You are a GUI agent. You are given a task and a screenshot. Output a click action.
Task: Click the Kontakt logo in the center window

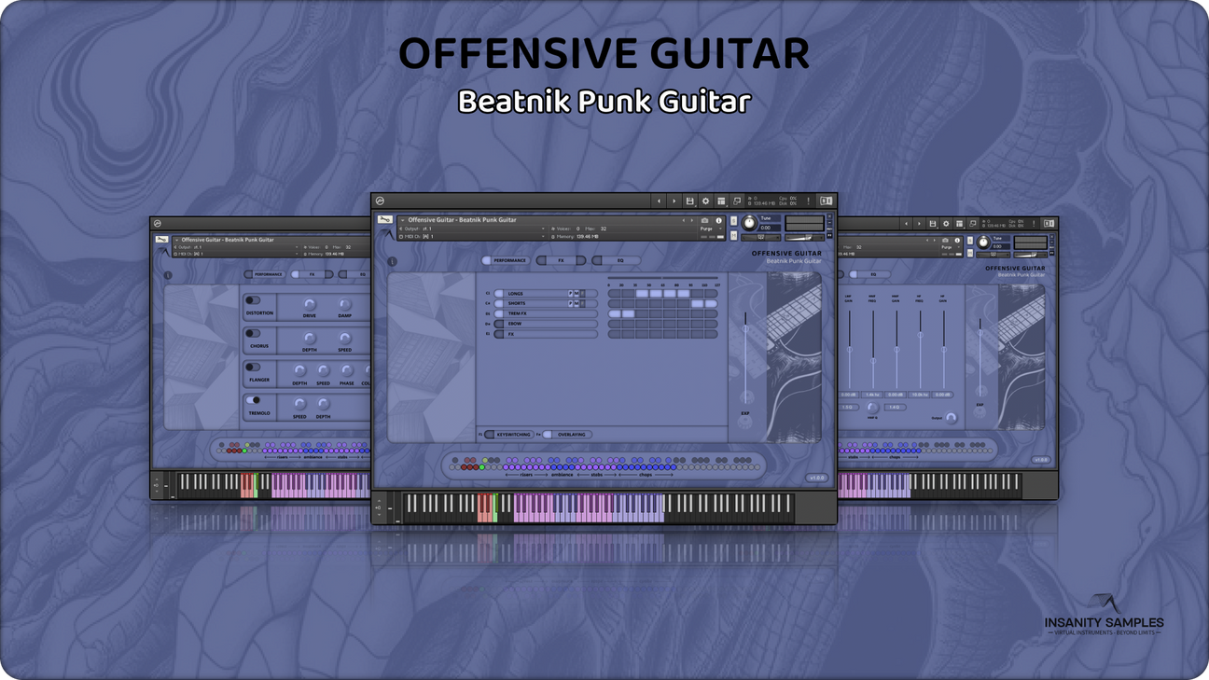(x=380, y=201)
